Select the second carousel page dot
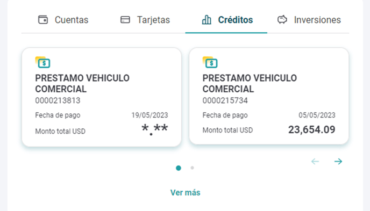This screenshot has height=211, width=370. [193, 168]
